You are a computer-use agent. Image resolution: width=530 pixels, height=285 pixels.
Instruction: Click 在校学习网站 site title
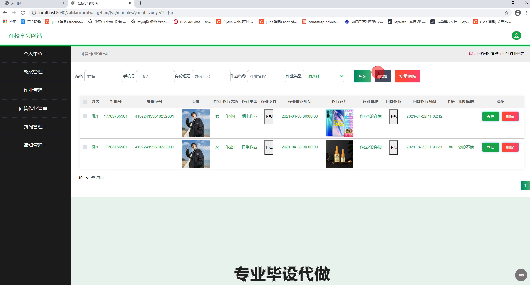pos(25,36)
